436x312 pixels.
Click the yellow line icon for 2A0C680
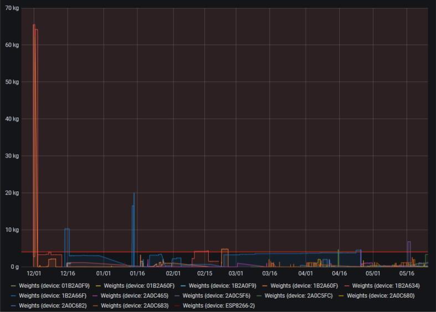(342, 296)
